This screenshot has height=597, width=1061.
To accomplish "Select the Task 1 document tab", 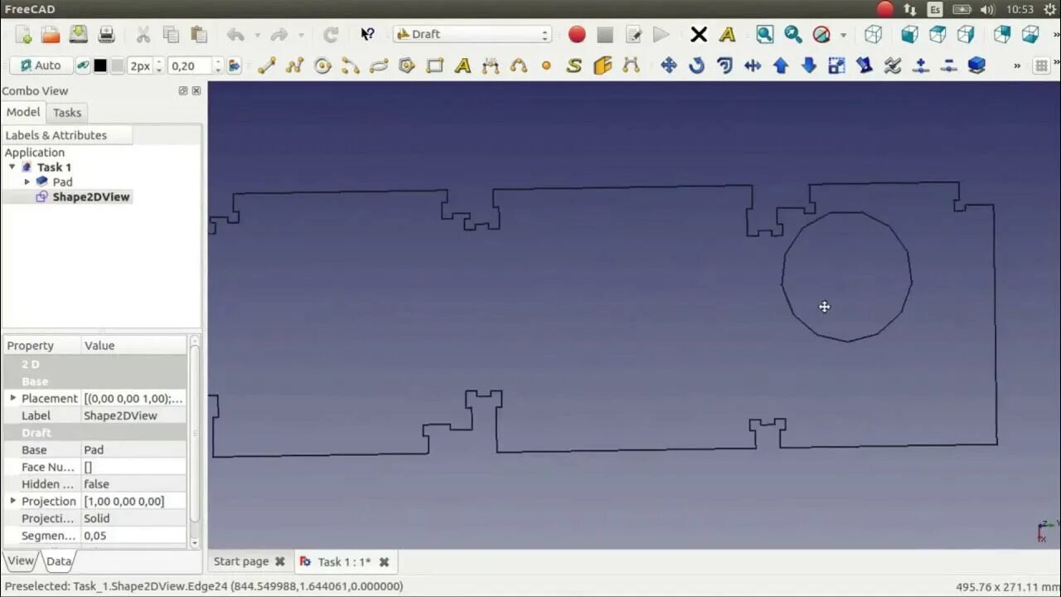I will 345,561.
